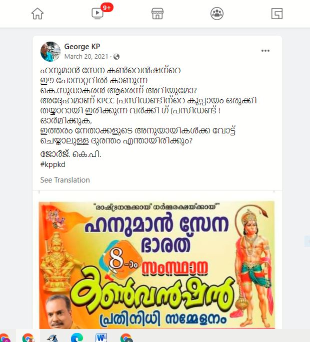Click the red 9+ notification badge

107,8
